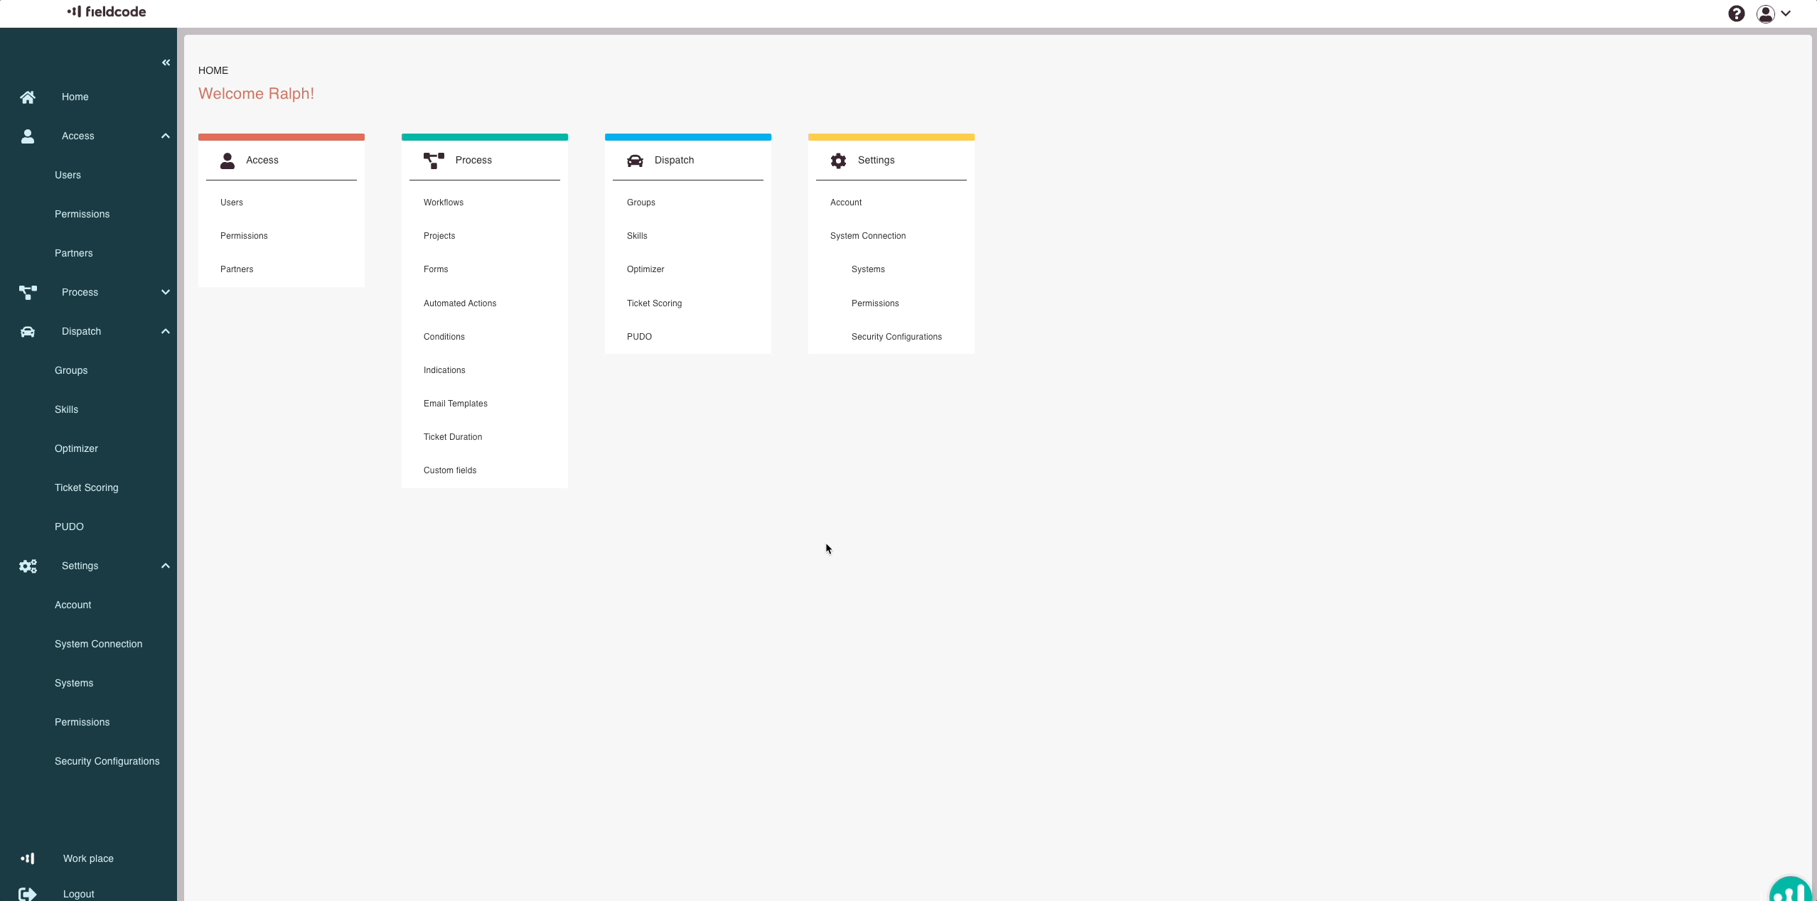1817x901 pixels.
Task: Open System Connection on the Settings card
Action: (x=868, y=236)
